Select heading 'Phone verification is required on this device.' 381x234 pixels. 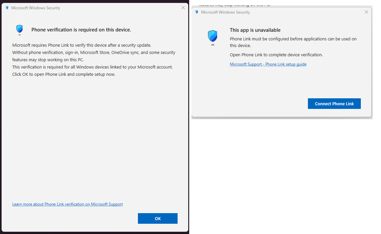(81, 30)
